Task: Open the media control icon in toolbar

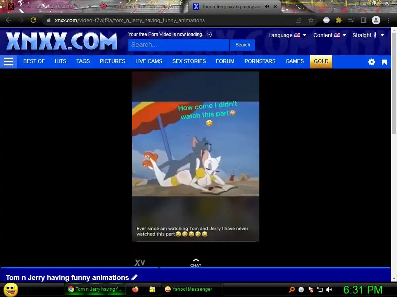Action: [351, 20]
